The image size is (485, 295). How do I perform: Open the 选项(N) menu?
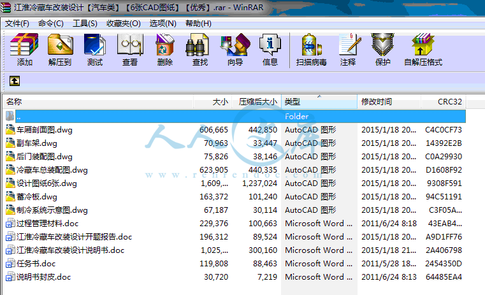click(163, 24)
